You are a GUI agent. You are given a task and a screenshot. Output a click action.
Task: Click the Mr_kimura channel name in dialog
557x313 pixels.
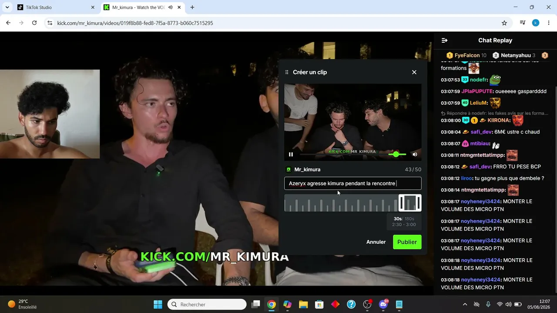point(307,170)
